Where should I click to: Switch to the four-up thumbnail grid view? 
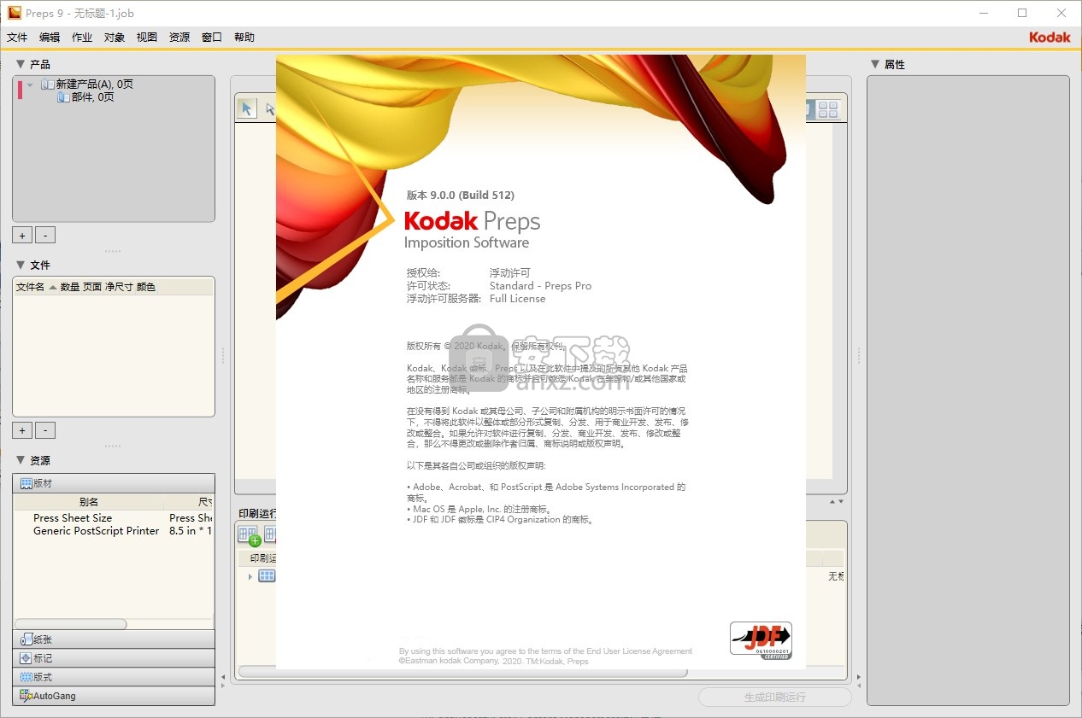[828, 108]
